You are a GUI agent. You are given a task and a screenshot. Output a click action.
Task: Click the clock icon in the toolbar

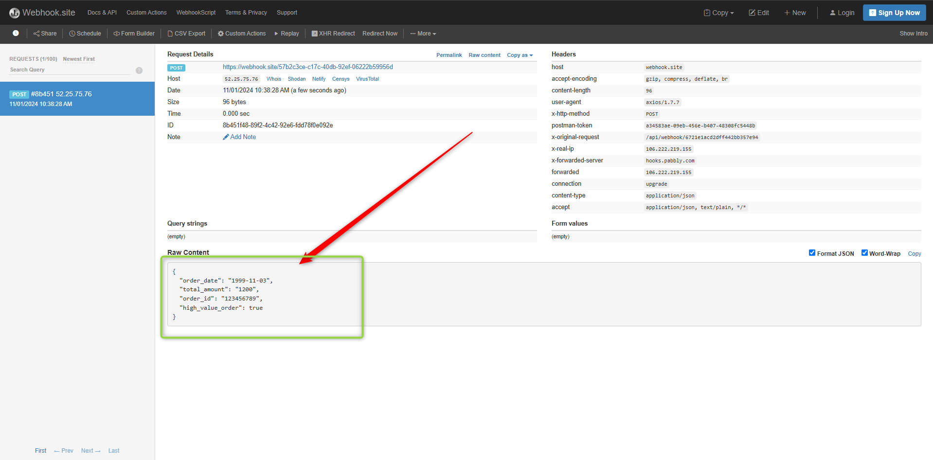point(16,33)
